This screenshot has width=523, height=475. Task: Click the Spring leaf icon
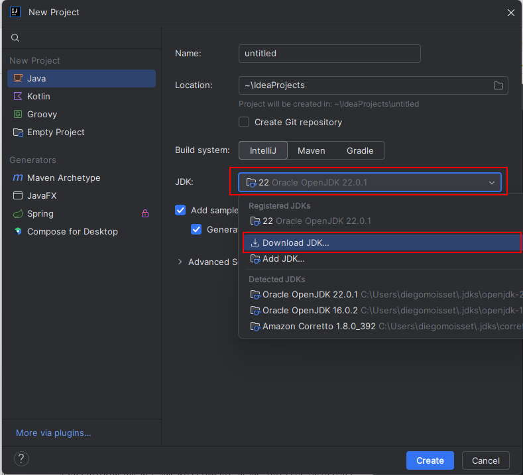pos(18,214)
